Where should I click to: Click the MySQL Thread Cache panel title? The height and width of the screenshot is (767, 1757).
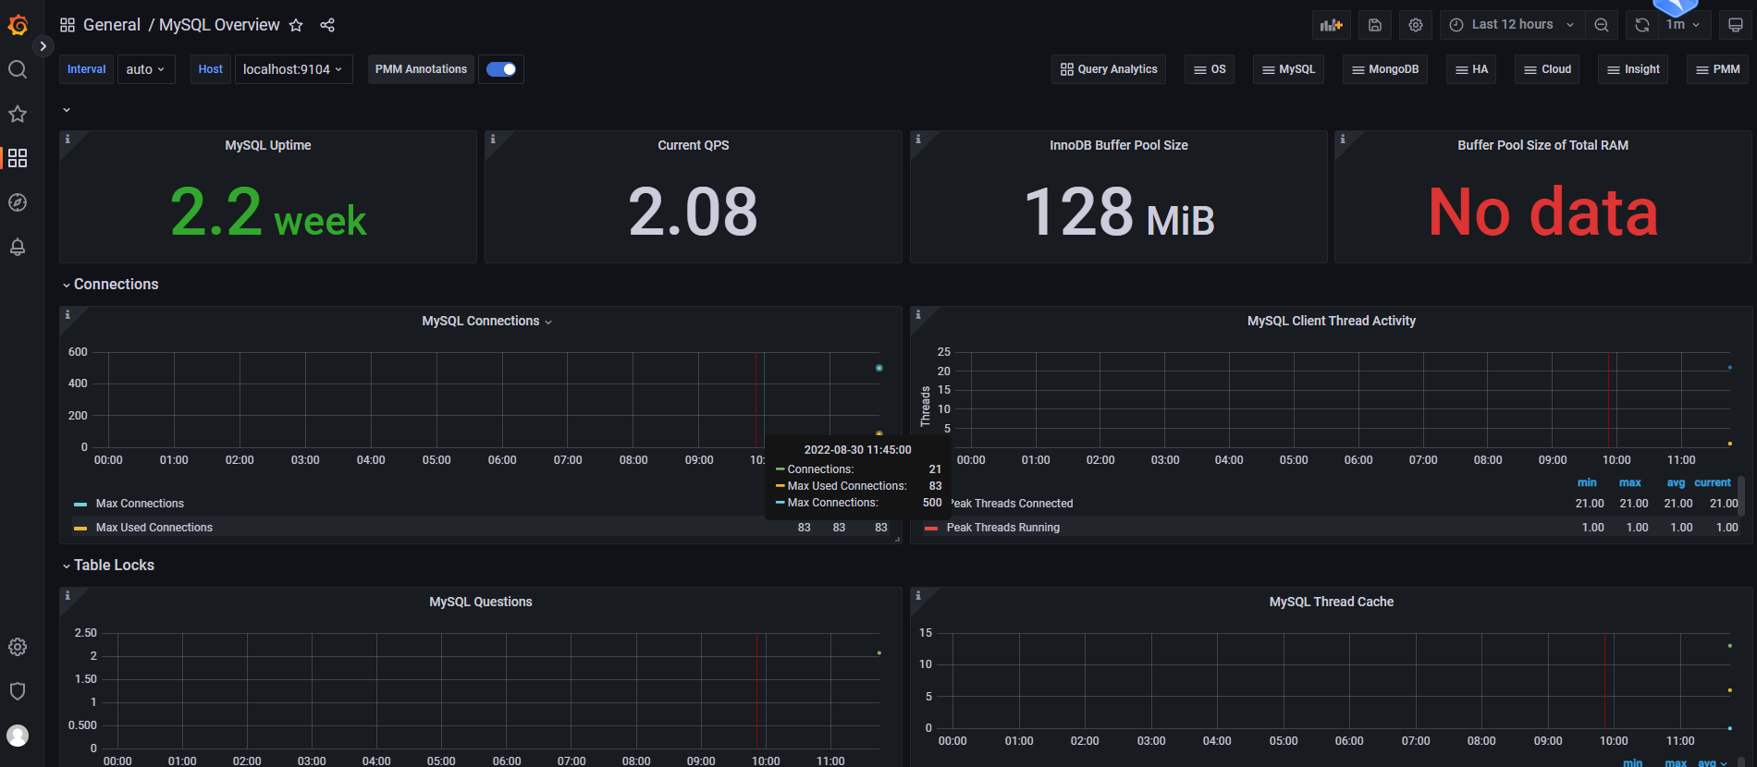(1331, 602)
